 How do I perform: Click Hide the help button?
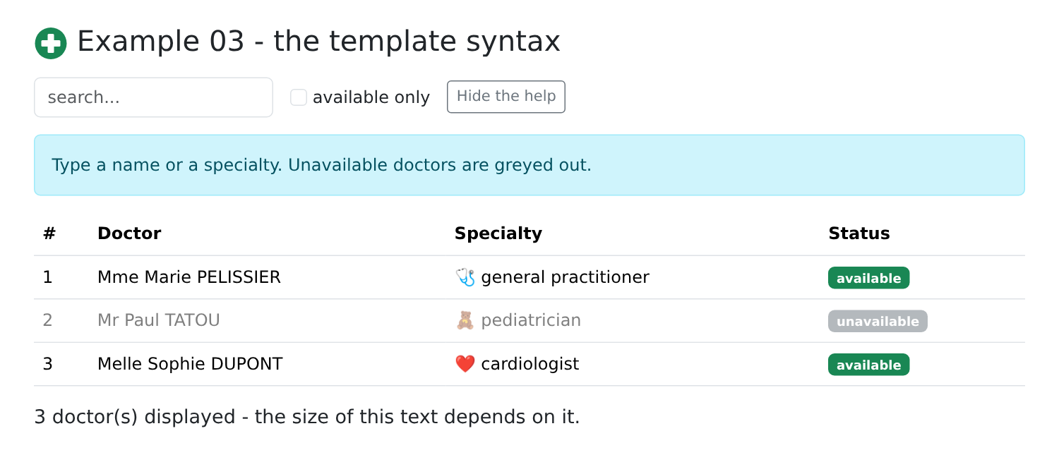pyautogui.click(x=506, y=97)
